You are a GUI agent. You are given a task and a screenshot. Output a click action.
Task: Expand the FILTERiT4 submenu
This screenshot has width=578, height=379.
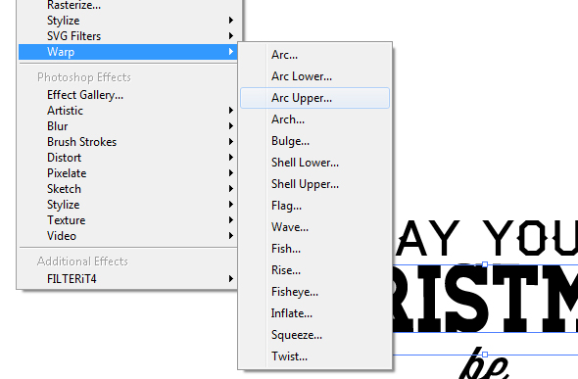coord(127,279)
